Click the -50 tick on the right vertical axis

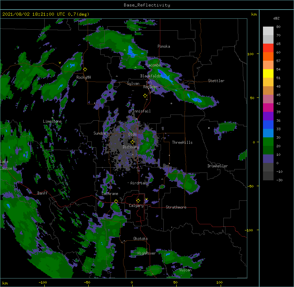[250, 186]
